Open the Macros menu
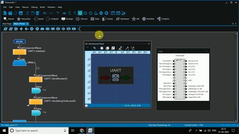239x134 pixels. (25, 7)
